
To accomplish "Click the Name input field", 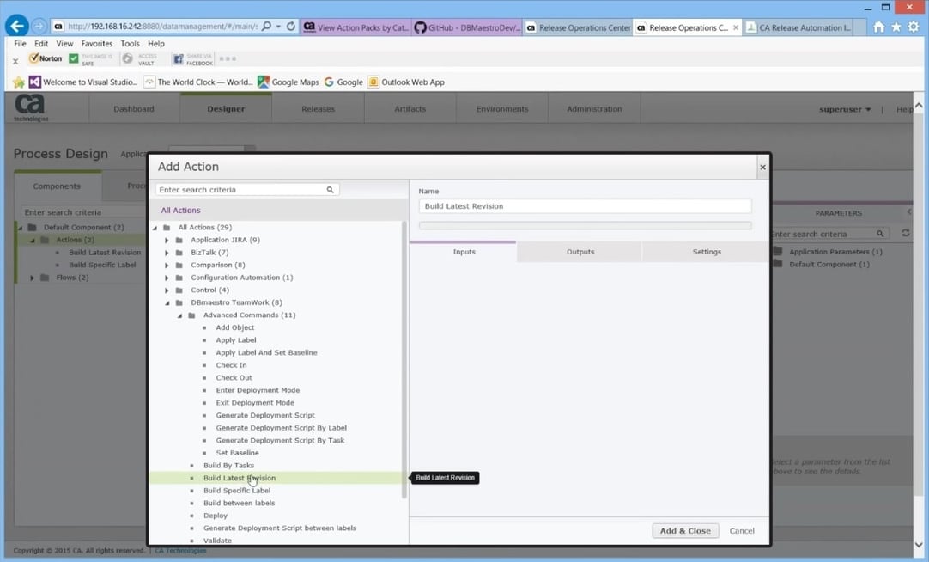I will 584,205.
